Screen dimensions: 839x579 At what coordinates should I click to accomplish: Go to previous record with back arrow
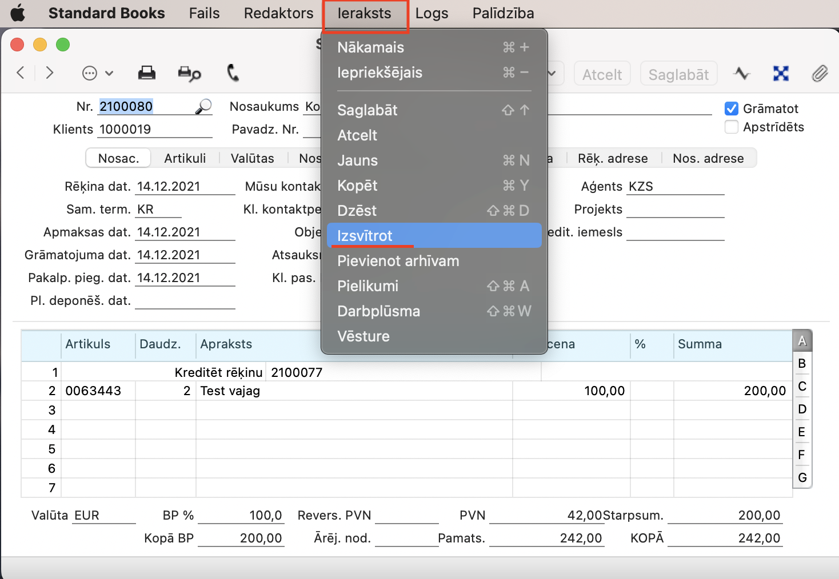coord(21,73)
